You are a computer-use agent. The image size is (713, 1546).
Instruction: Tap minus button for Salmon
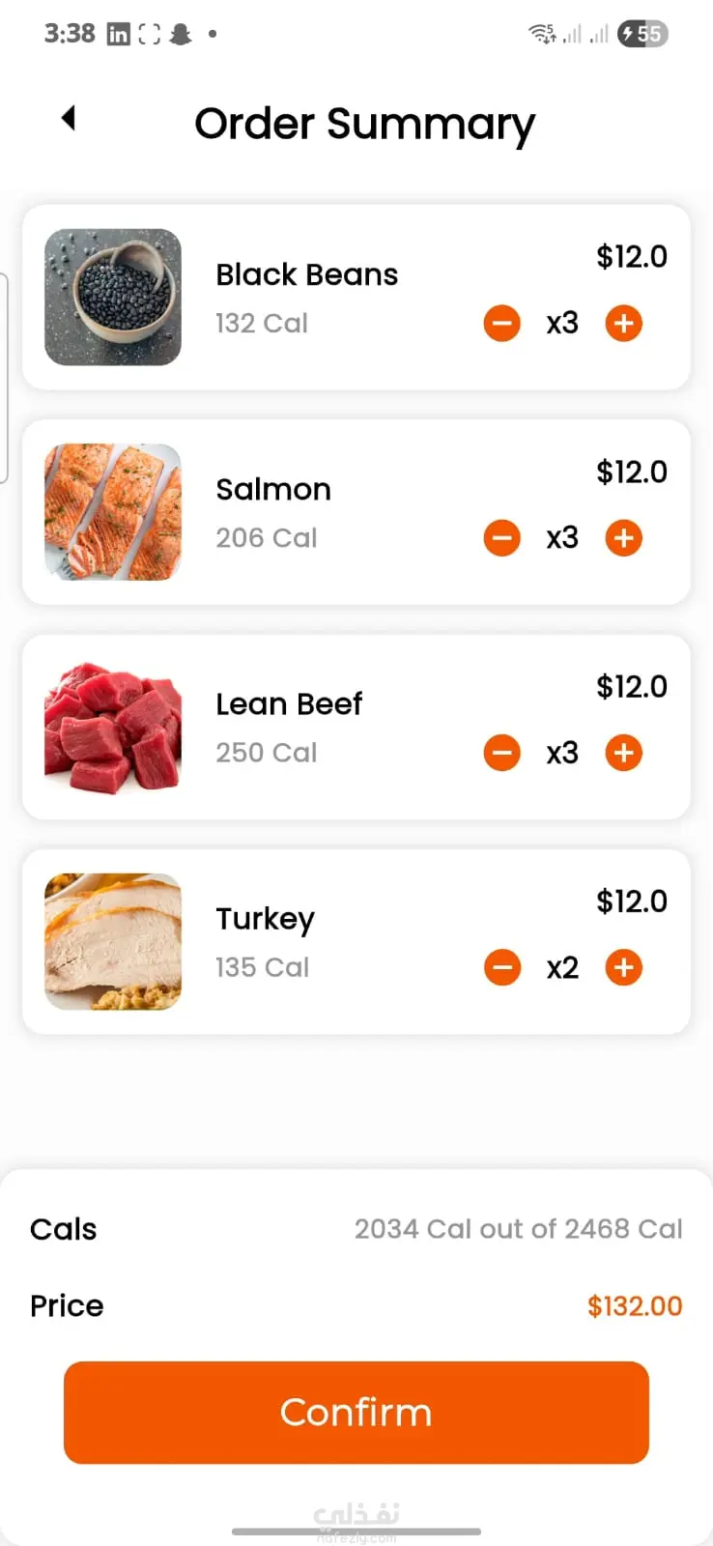(502, 538)
